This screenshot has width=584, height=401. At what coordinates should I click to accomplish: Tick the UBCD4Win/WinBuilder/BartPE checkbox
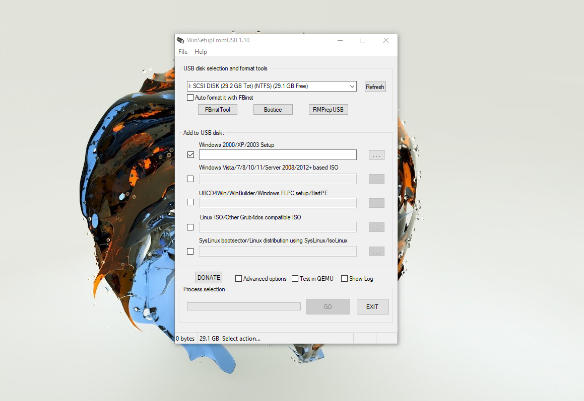coord(190,202)
